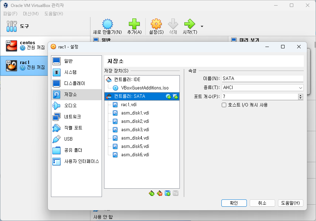Click add optical drive icon on SATA row
Screen dimensions: 316x221
[x=168, y=97]
